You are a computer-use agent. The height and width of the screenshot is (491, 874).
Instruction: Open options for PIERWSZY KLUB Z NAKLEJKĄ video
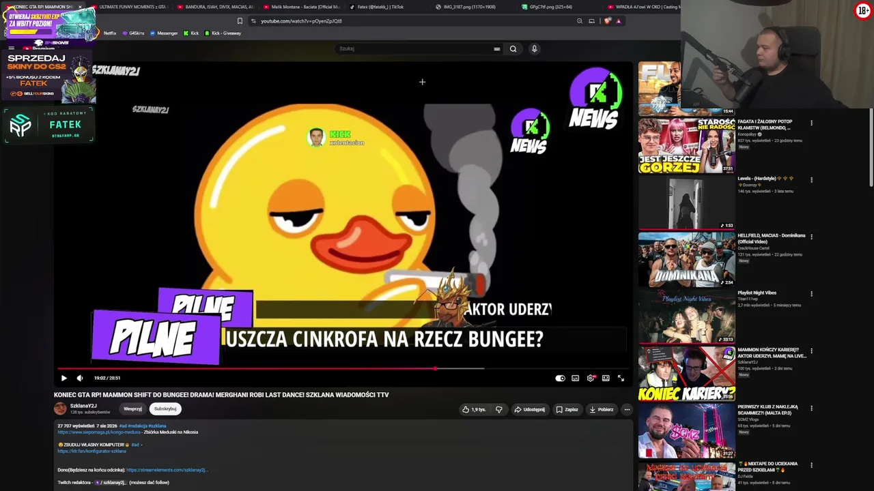[x=811, y=408]
